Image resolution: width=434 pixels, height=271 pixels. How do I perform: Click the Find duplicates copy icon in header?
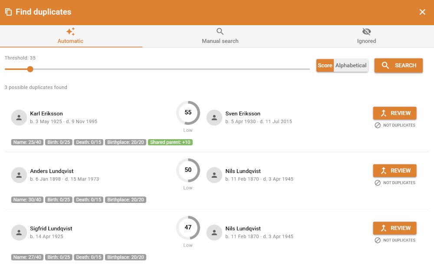tap(9, 12)
